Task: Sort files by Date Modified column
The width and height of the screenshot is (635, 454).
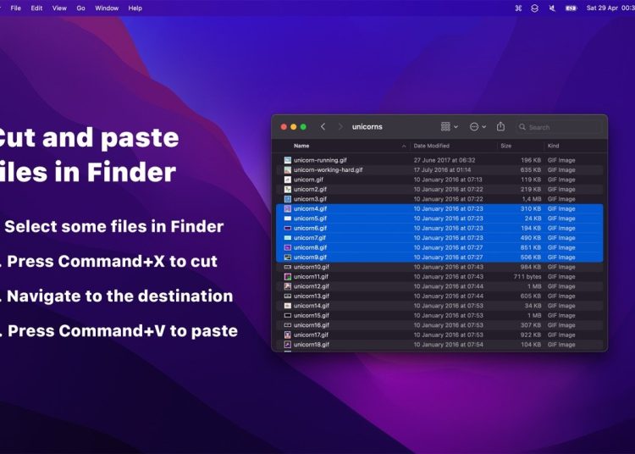Action: (x=431, y=146)
